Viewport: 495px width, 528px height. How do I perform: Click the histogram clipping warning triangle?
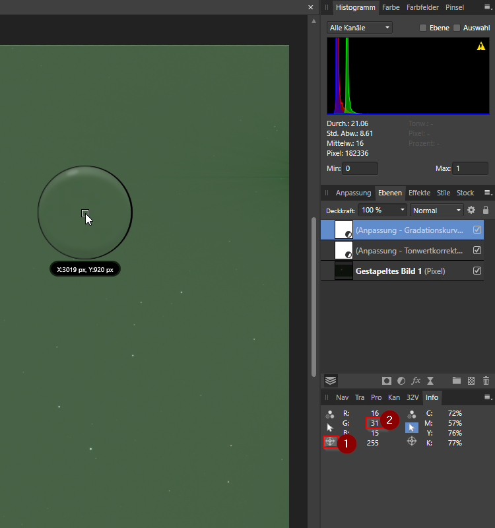coord(481,46)
